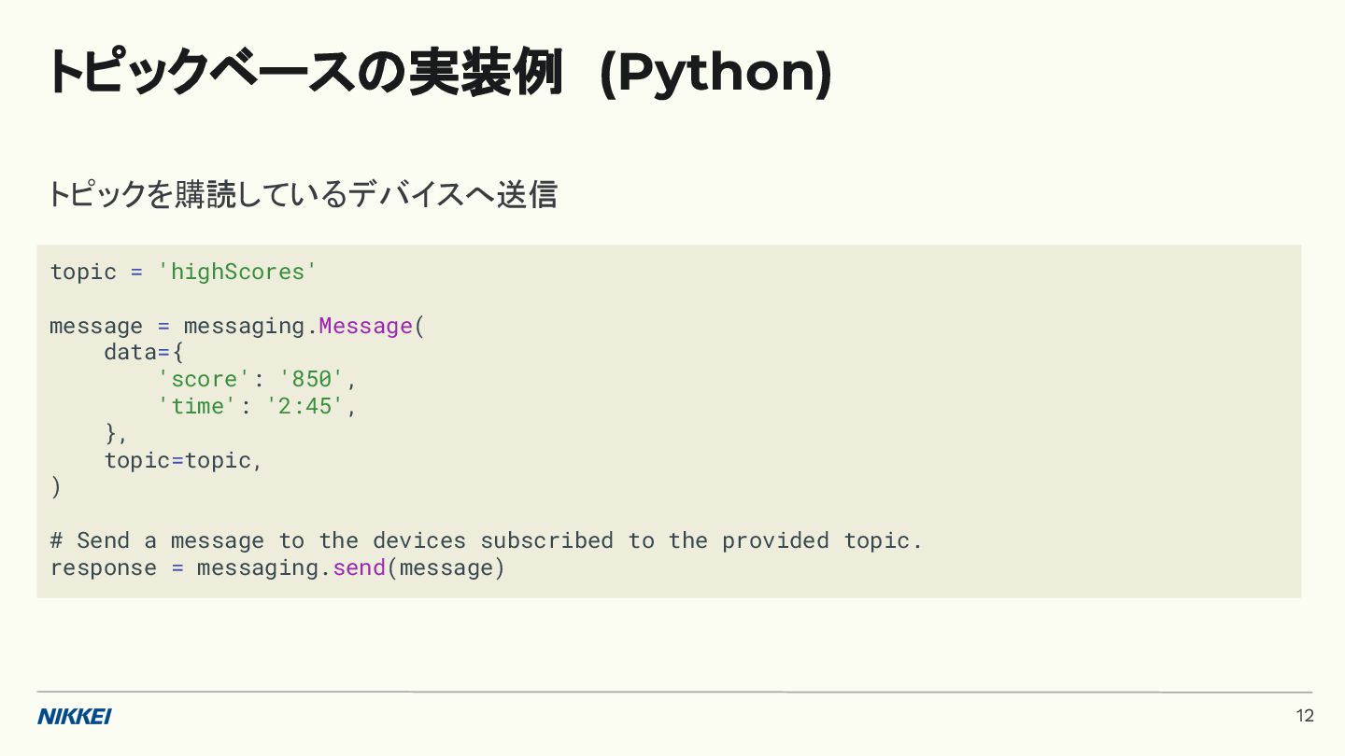The image size is (1345, 756).
Task: Select the '850' string value
Action: (312, 379)
